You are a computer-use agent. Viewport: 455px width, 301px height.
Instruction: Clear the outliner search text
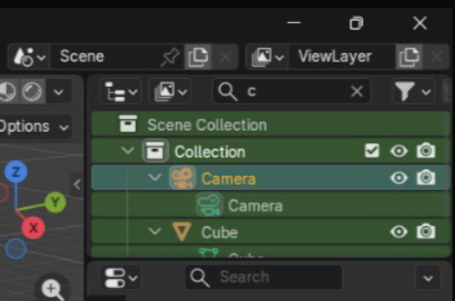point(357,92)
